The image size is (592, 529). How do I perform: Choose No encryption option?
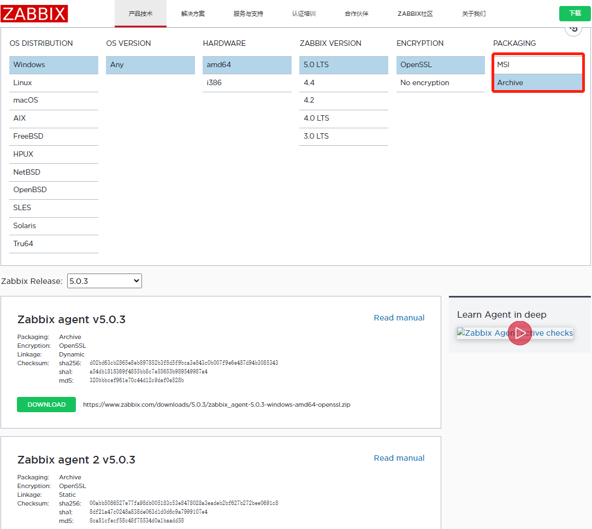coord(441,82)
